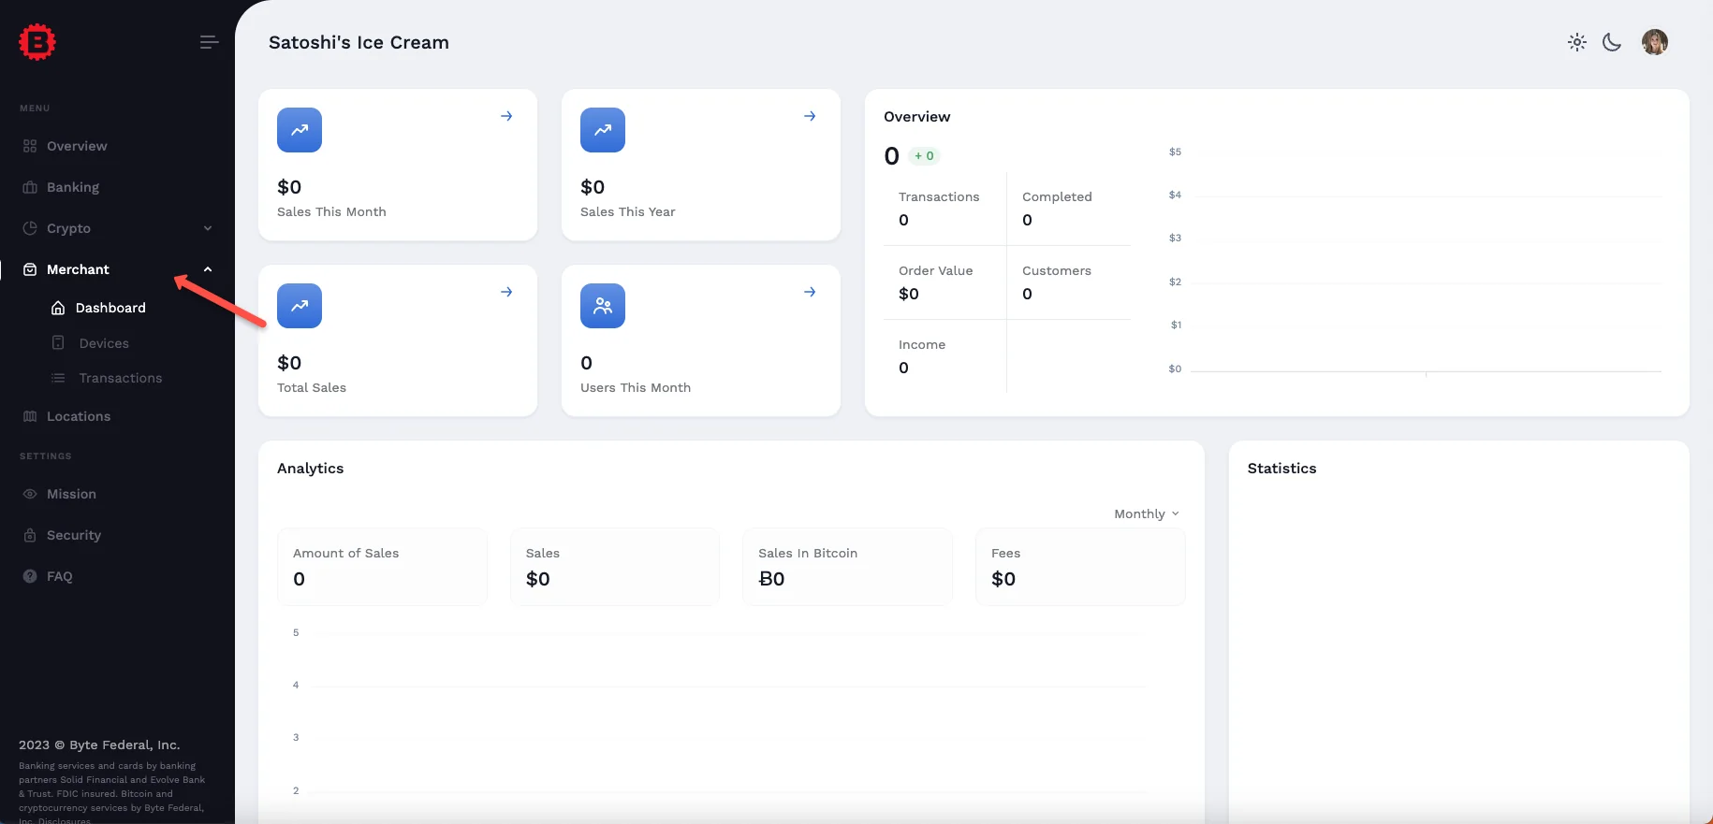Image resolution: width=1713 pixels, height=824 pixels.
Task: Click the '+ 0' green badge
Action: (924, 156)
